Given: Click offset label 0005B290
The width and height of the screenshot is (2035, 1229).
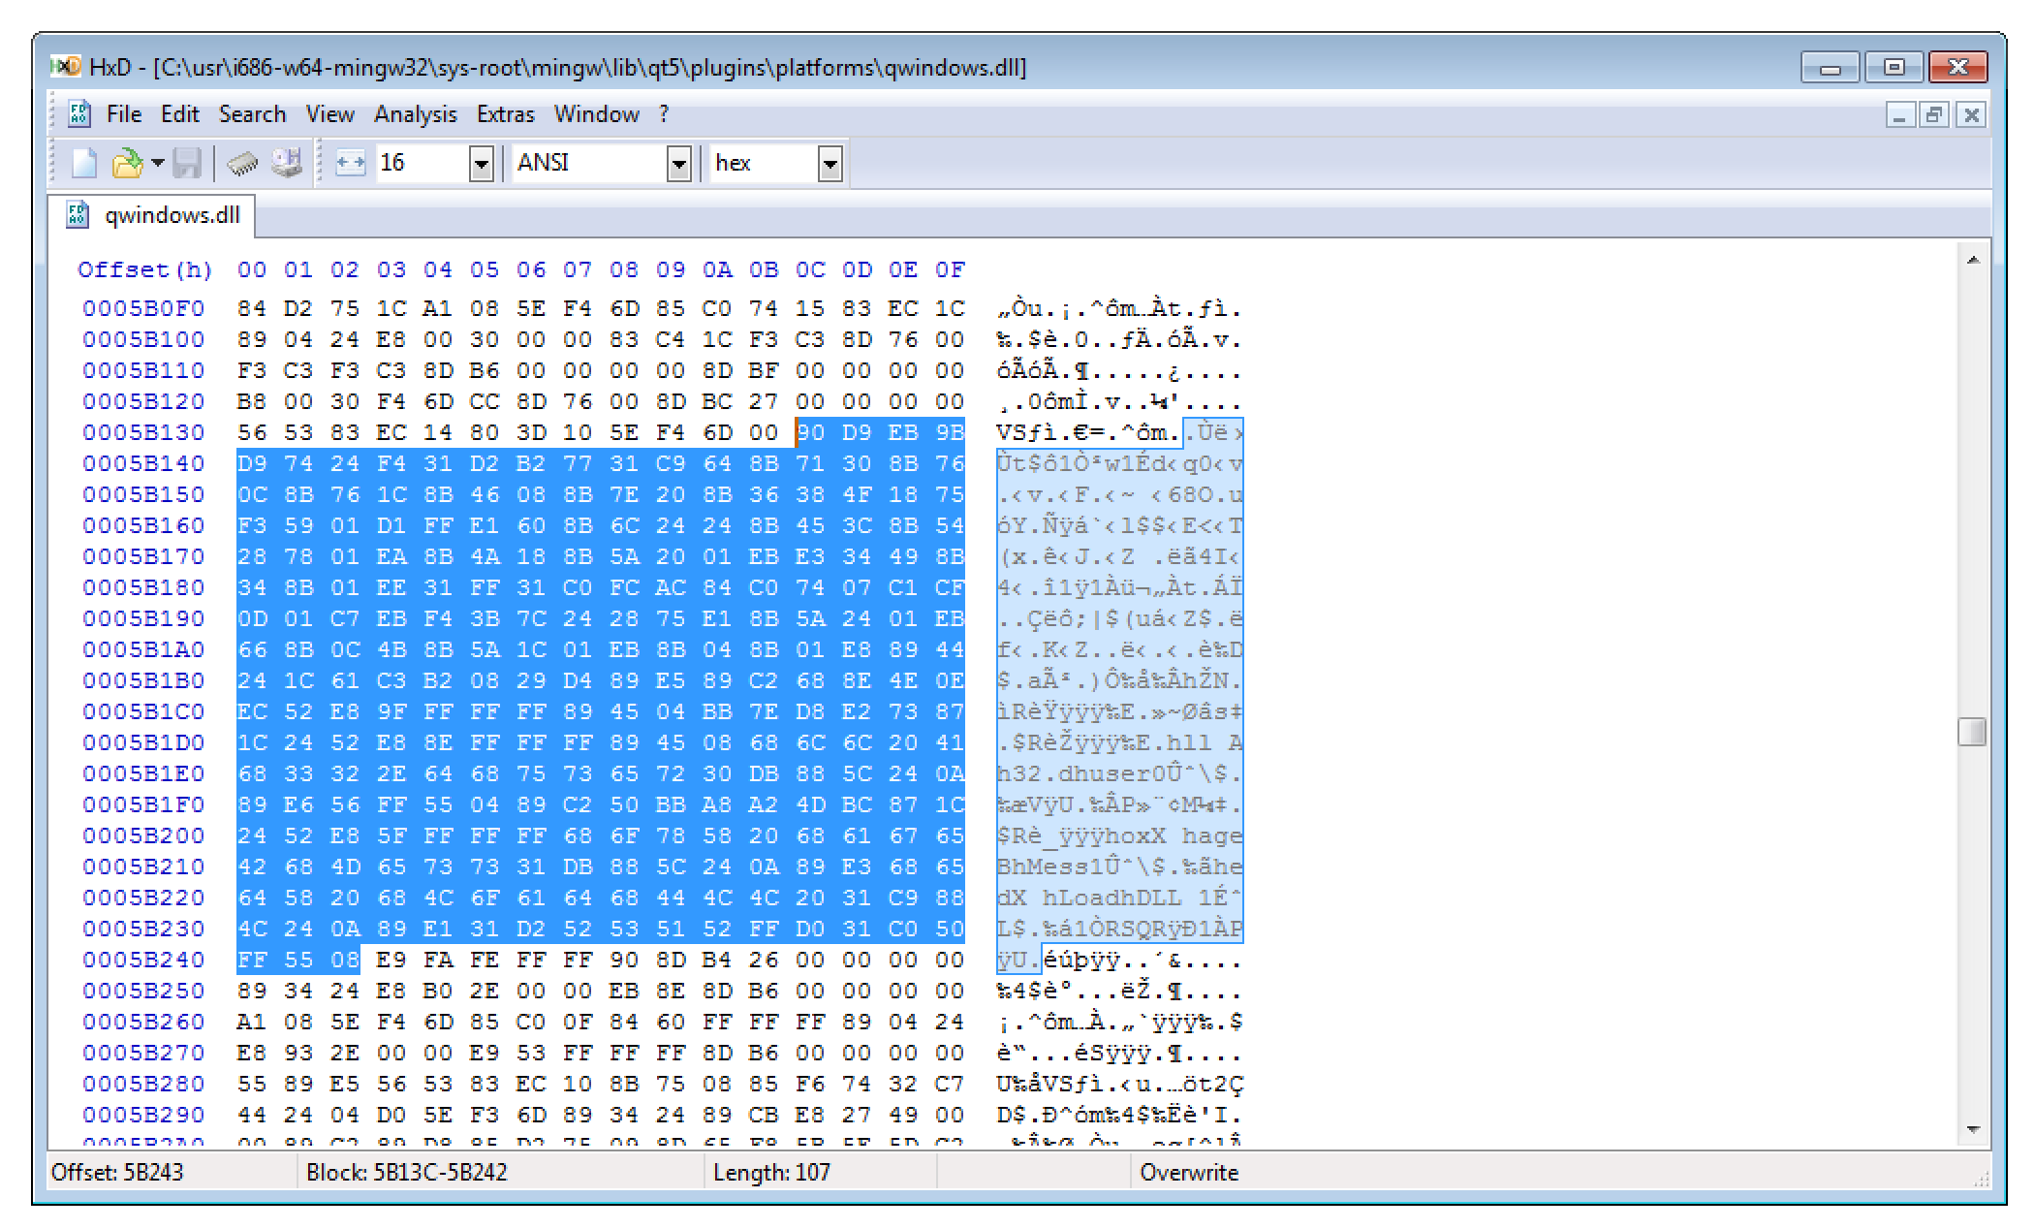Looking at the screenshot, I should tap(143, 1116).
